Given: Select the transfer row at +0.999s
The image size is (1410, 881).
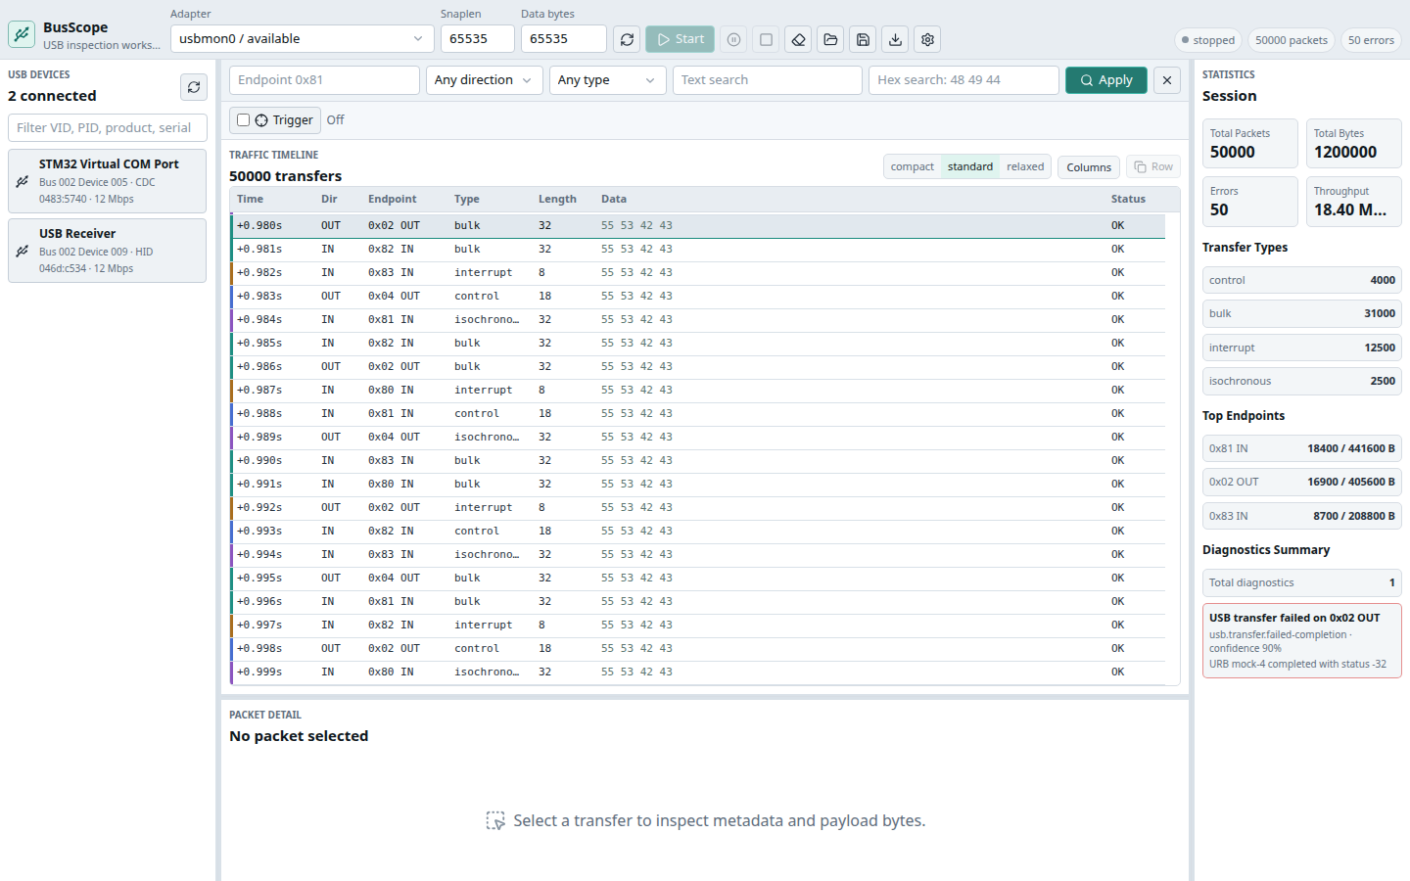Looking at the screenshot, I should pyautogui.click(x=698, y=672).
